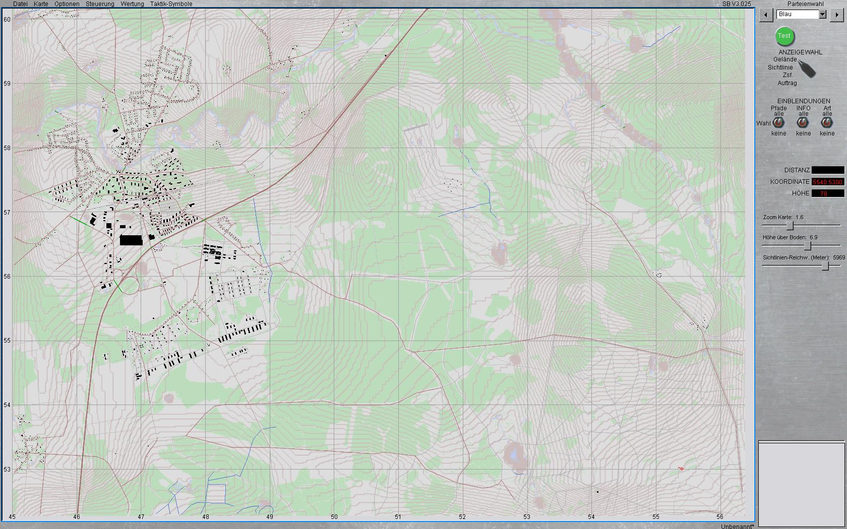Image resolution: width=847 pixels, height=529 pixels.
Task: Select the Sichtlinie display option
Action: coord(780,68)
